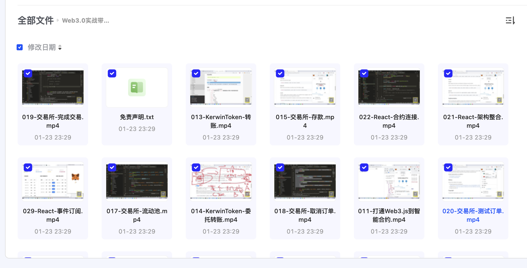Deselect the 020-交易所-测试订单.mp4 checkbox
Image resolution: width=527 pixels, height=268 pixels.
tap(448, 167)
